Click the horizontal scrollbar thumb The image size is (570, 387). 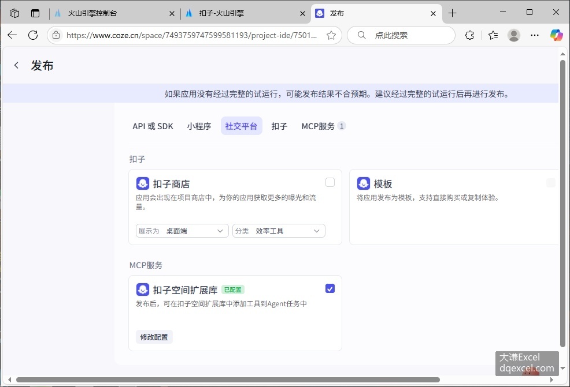pos(228,380)
